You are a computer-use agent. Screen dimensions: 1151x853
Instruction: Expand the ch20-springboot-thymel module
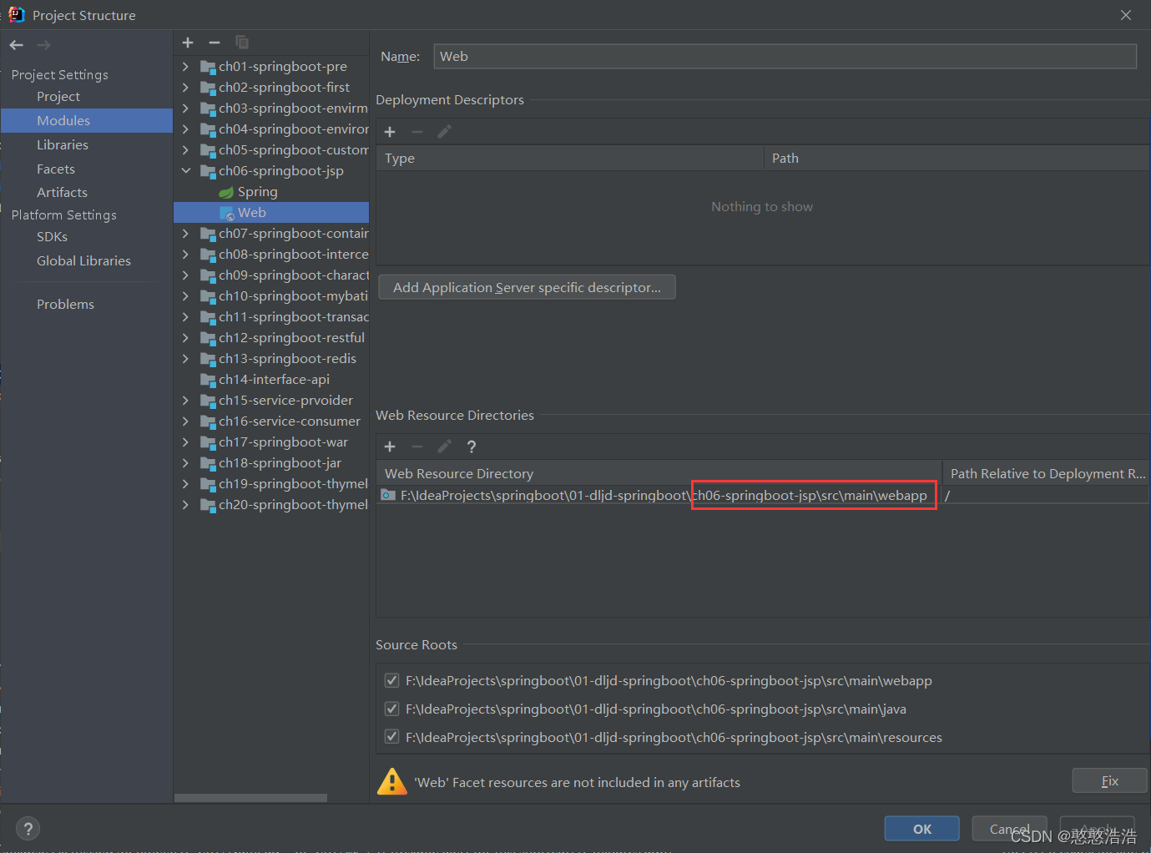[x=186, y=505]
